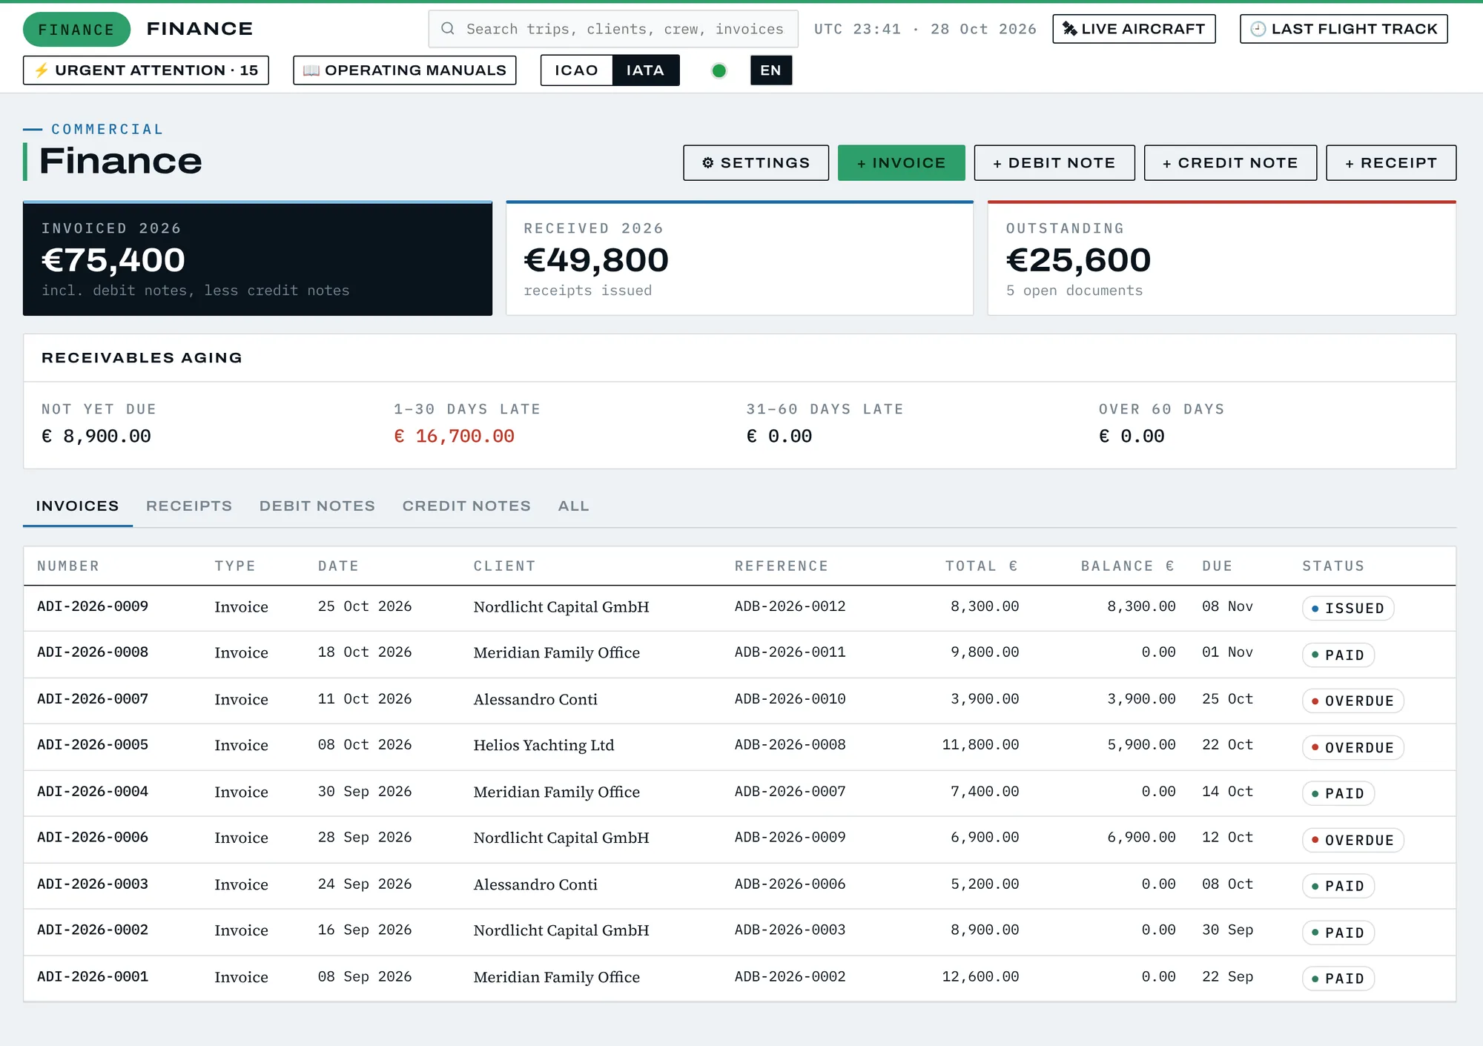Click the ISSUED status badge

click(1347, 609)
